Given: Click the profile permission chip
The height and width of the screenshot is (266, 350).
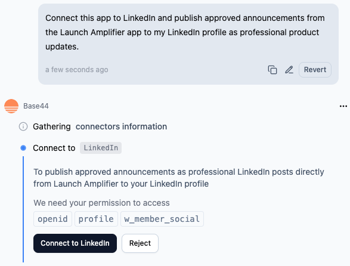Looking at the screenshot, I should [x=96, y=219].
